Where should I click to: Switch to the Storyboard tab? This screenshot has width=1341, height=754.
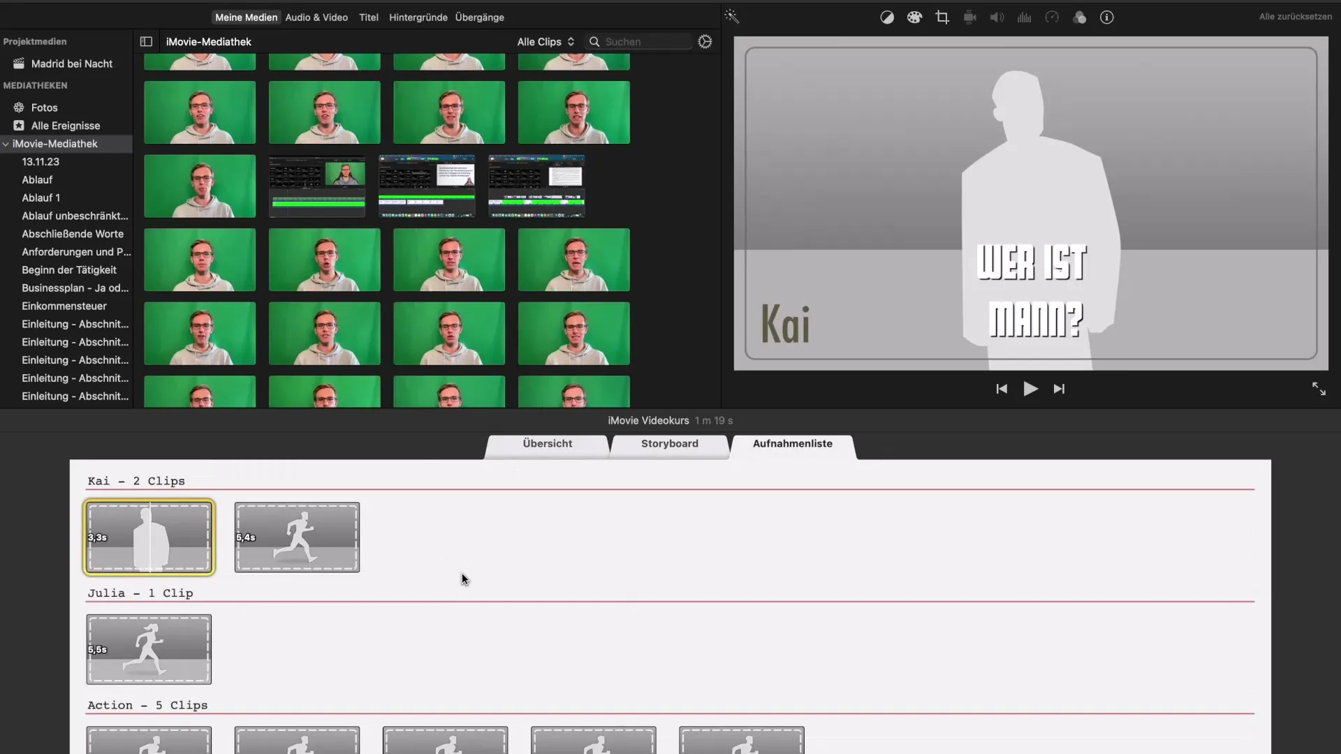[670, 444]
